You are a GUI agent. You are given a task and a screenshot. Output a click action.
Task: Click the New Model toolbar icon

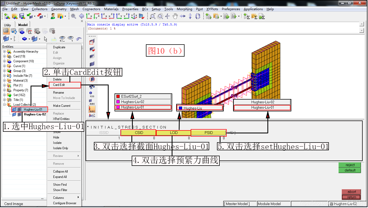pyautogui.click(x=7, y=16)
